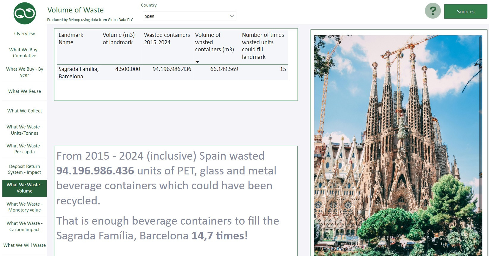489x256 pixels.
Task: Open the Sources button
Action: coord(466,12)
